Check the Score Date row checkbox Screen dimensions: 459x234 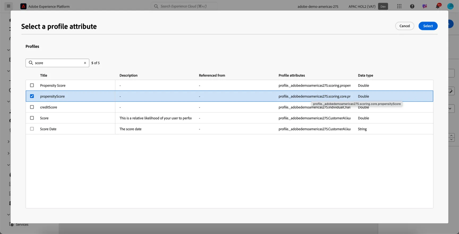(32, 129)
